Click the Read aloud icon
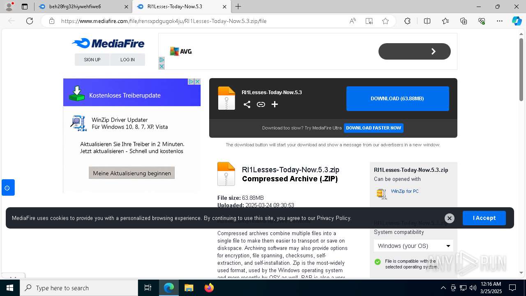Screen dimensions: 526x296 pos(353,21)
